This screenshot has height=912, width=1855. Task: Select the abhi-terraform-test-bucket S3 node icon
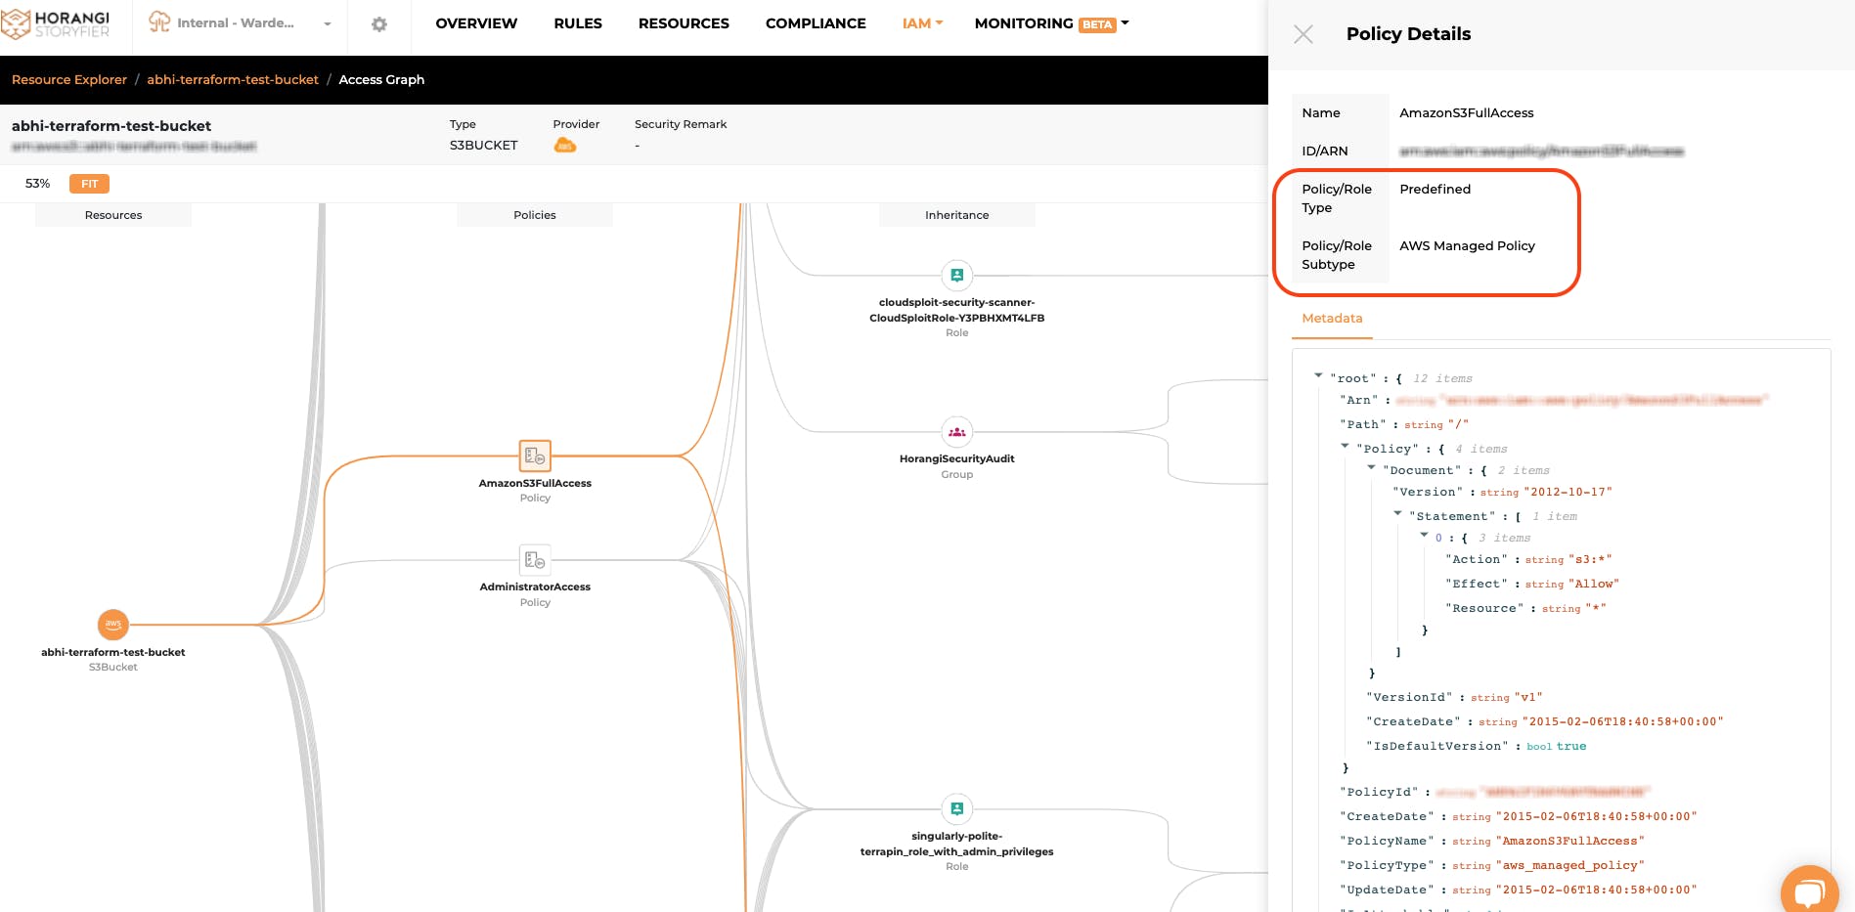tap(113, 624)
